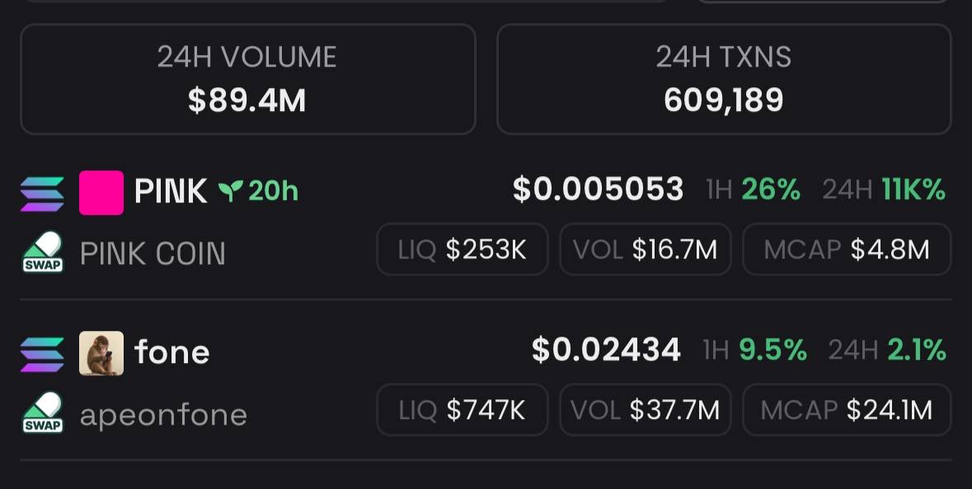Click the Solana chain icon beside PINK
The height and width of the screenshot is (489, 972).
[42, 194]
